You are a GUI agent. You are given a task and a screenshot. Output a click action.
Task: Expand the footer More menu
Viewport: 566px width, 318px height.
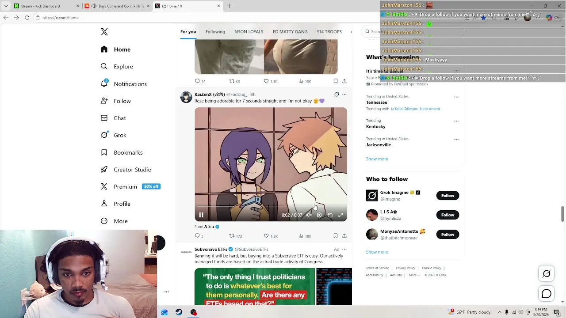[x=414, y=275]
